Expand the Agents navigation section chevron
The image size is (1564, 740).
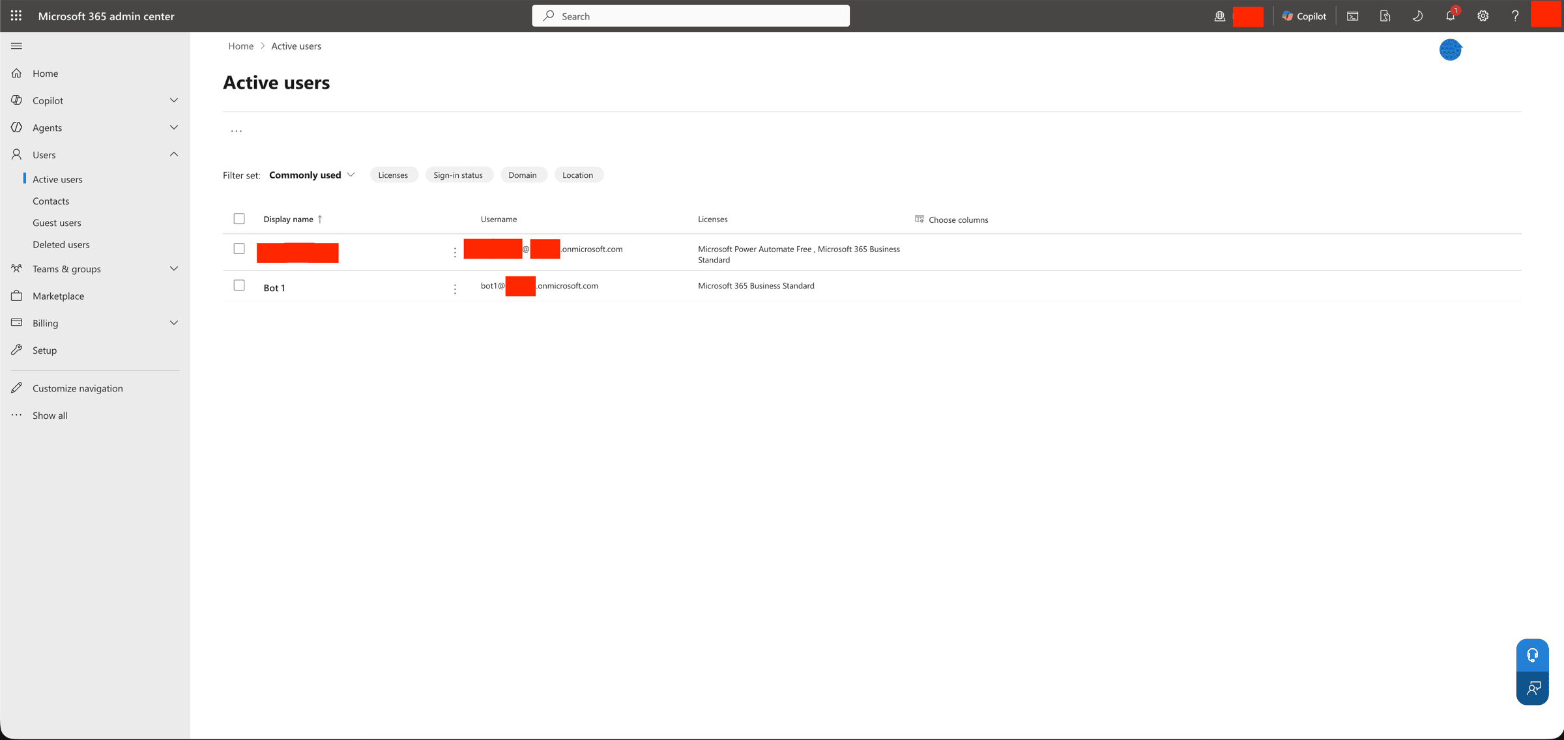(x=174, y=128)
